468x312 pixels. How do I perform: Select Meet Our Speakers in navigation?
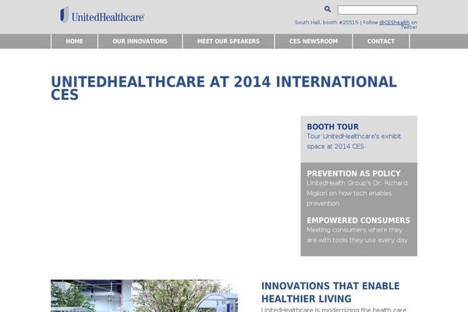click(229, 41)
